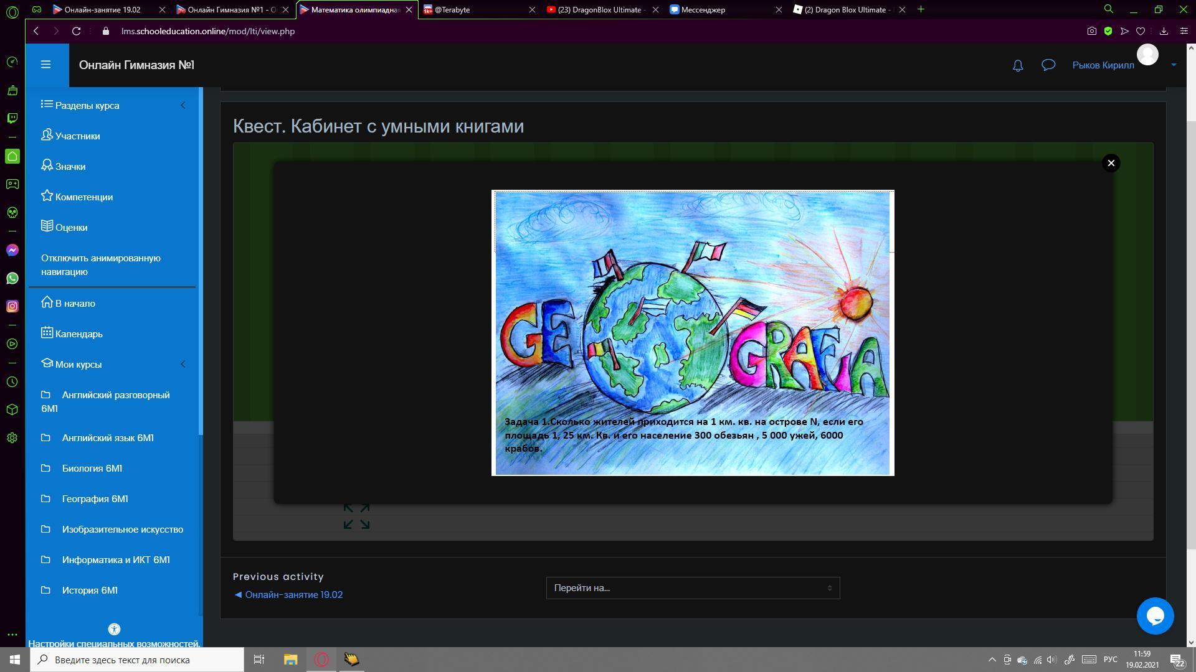Toggle the hamburger navigation drawer button
Viewport: 1196px width, 672px height.
click(x=45, y=65)
